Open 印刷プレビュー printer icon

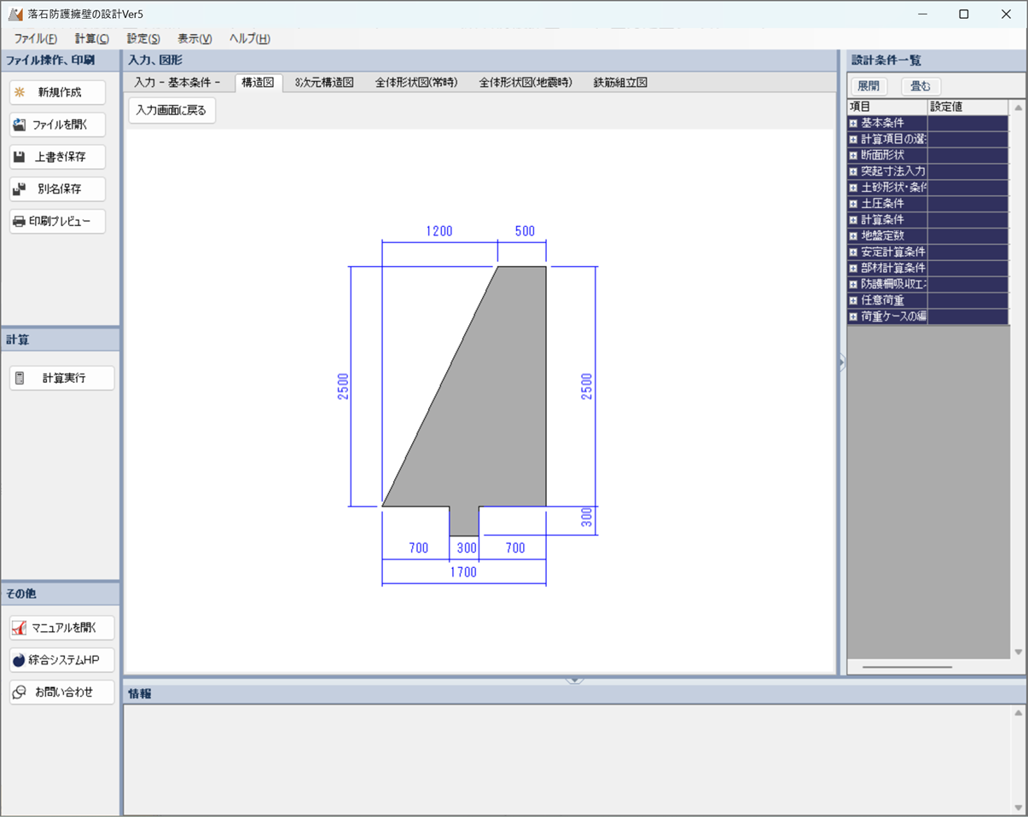click(20, 222)
